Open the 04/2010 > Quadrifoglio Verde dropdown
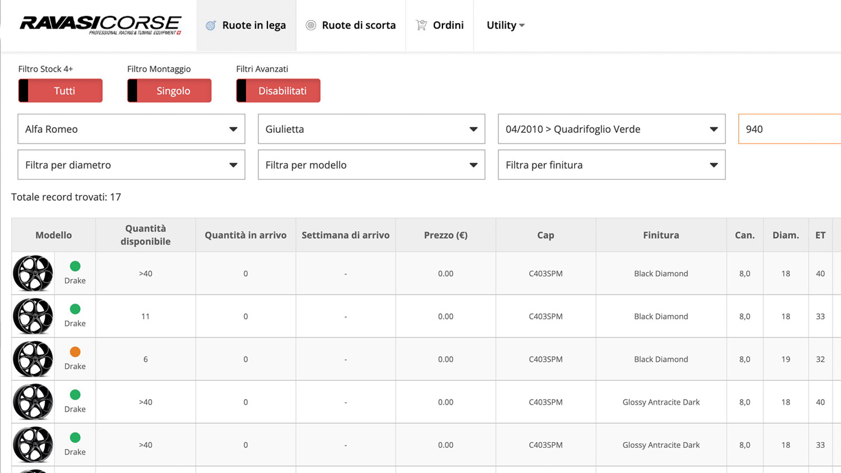Viewport: 841px width, 473px height. click(612, 129)
